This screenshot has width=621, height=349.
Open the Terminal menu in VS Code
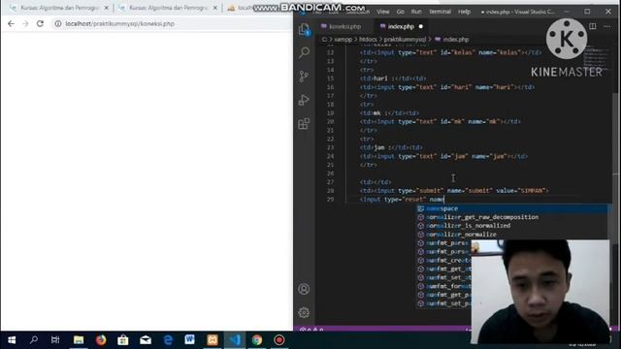point(440,12)
